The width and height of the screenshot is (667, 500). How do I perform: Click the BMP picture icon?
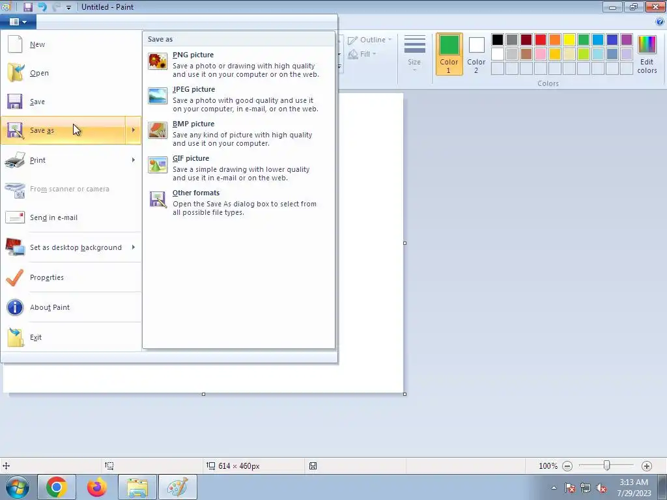[158, 130]
